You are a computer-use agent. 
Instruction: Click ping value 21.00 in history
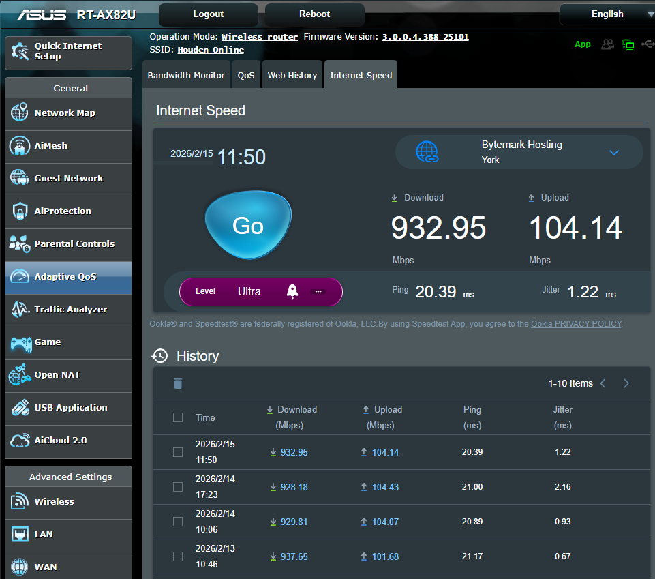click(472, 487)
